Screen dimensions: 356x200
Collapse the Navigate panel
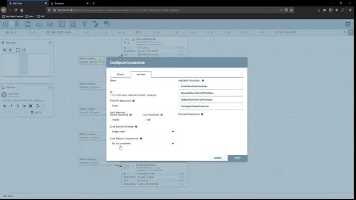point(50,42)
